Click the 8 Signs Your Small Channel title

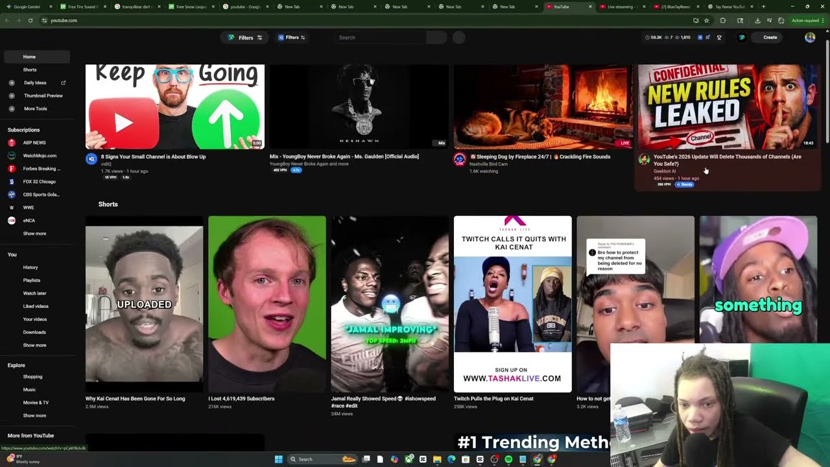coord(153,157)
